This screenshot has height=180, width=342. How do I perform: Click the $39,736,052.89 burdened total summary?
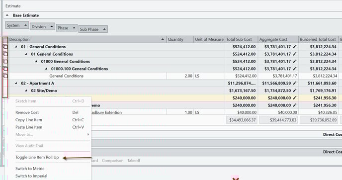point(319,120)
